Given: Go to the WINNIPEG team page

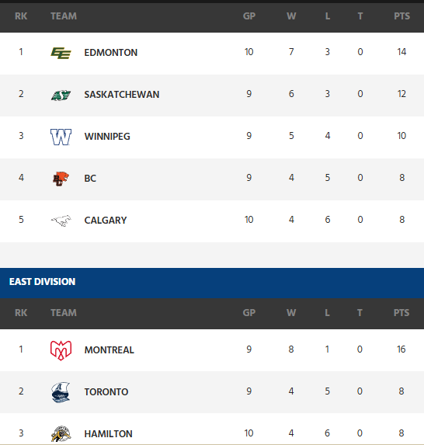Looking at the screenshot, I should pos(107,137).
